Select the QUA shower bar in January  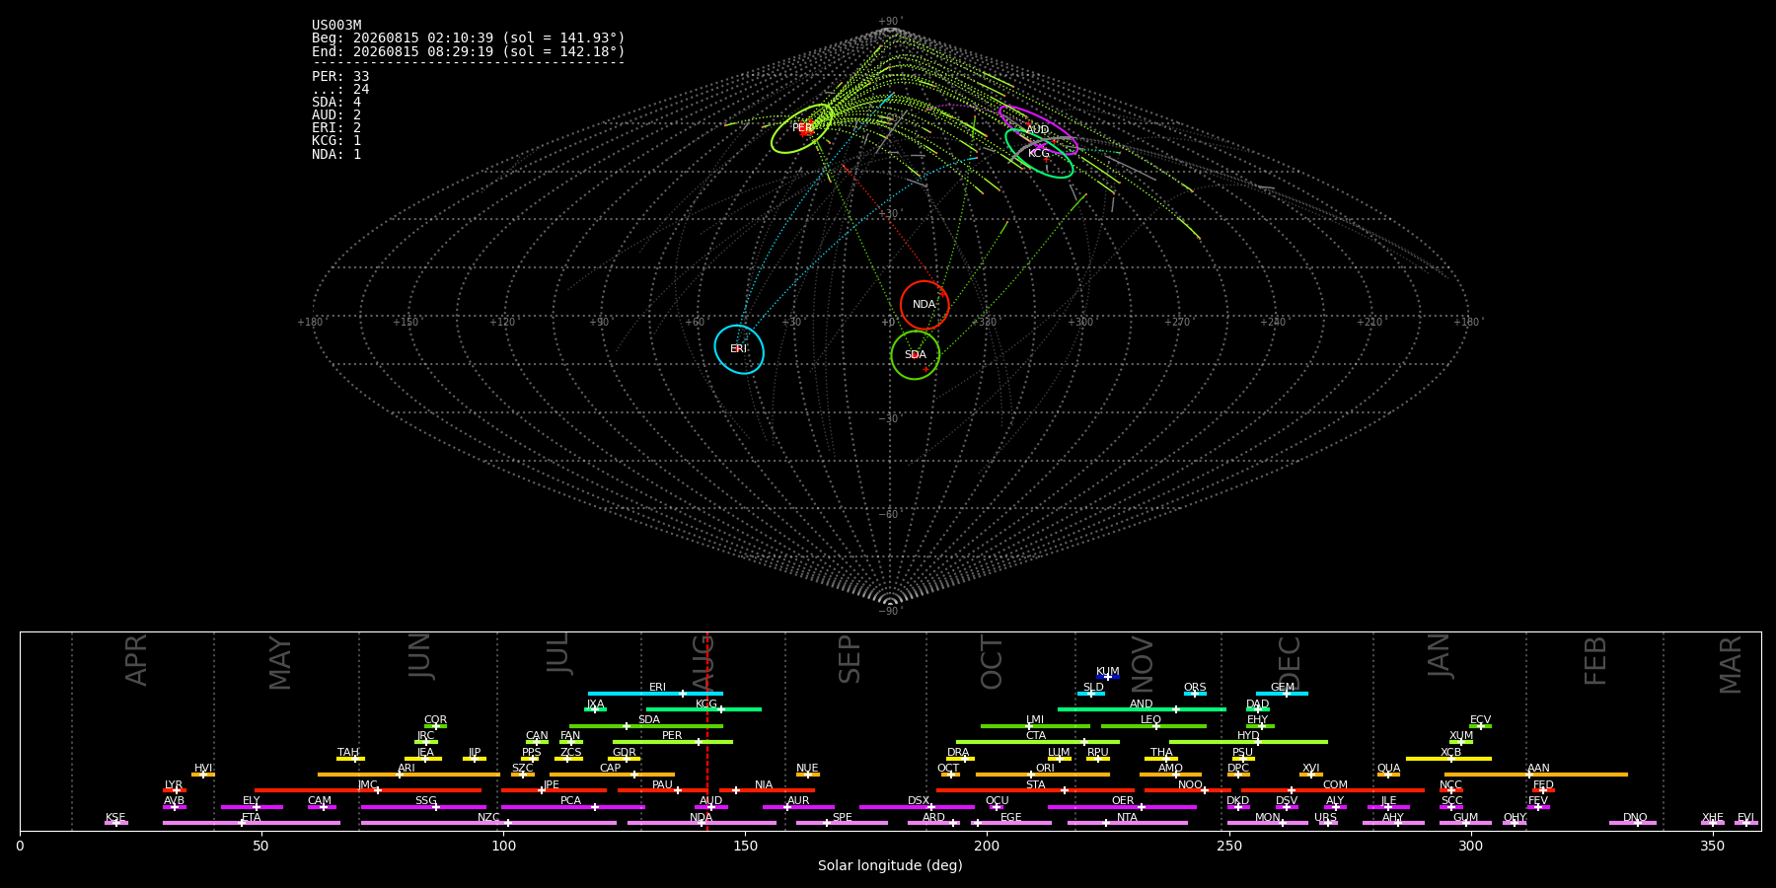1388,775
